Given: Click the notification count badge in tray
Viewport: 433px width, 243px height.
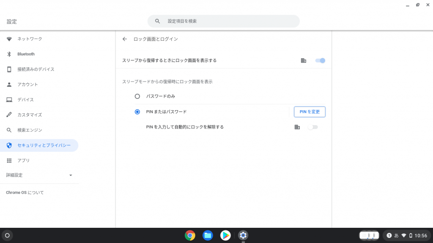Looking at the screenshot, I should (389, 235).
